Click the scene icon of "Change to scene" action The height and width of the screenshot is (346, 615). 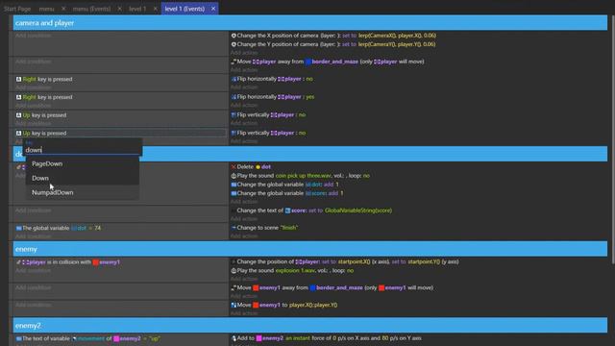coord(234,228)
